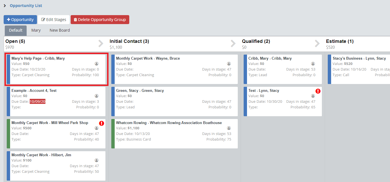Click the arrow beside Initial Contact stage header
Image resolution: width=390 pixels, height=182 pixels.
pos(233,43)
